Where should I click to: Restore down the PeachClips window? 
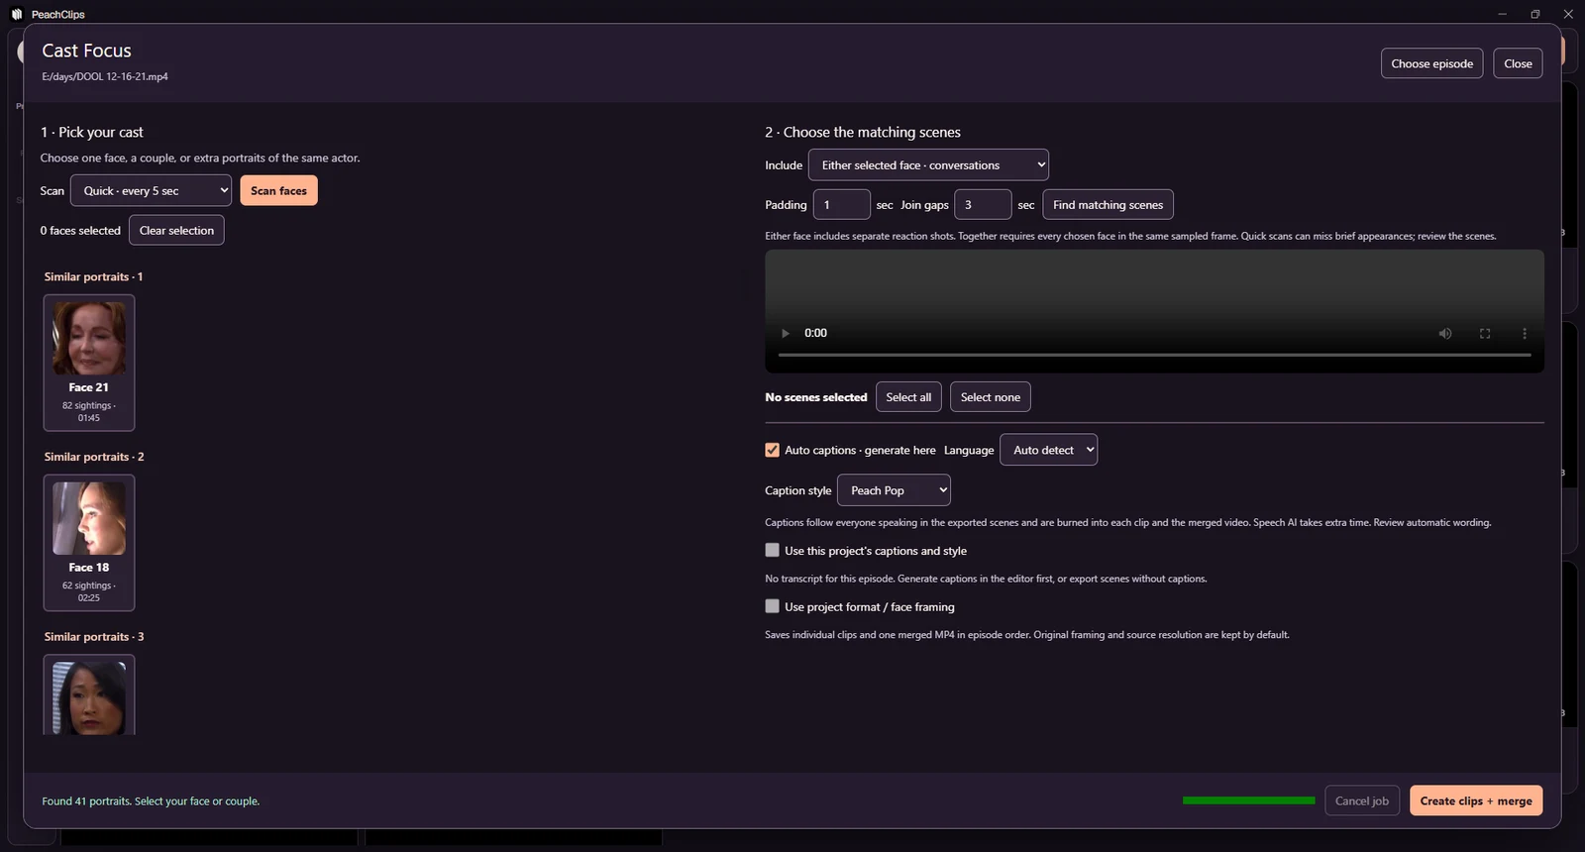pyautogui.click(x=1534, y=14)
